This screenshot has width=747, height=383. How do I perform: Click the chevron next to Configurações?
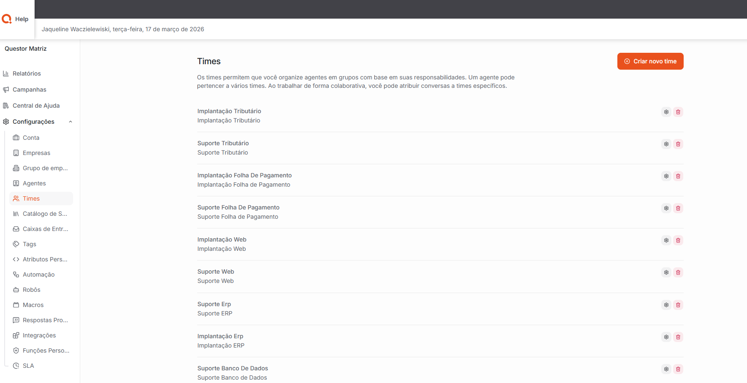71,122
